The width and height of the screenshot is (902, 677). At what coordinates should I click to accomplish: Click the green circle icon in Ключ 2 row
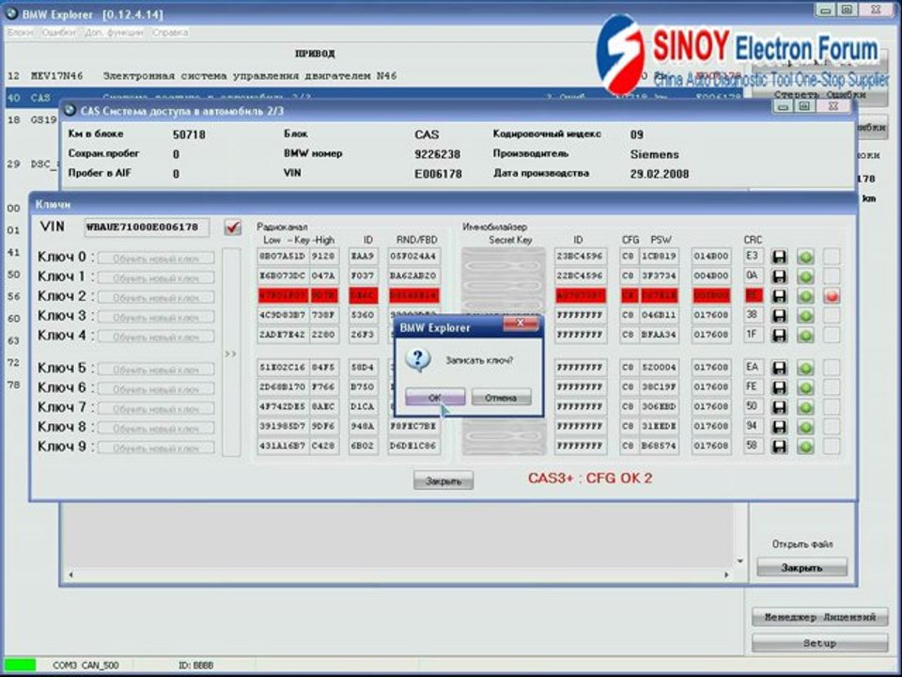pos(805,296)
